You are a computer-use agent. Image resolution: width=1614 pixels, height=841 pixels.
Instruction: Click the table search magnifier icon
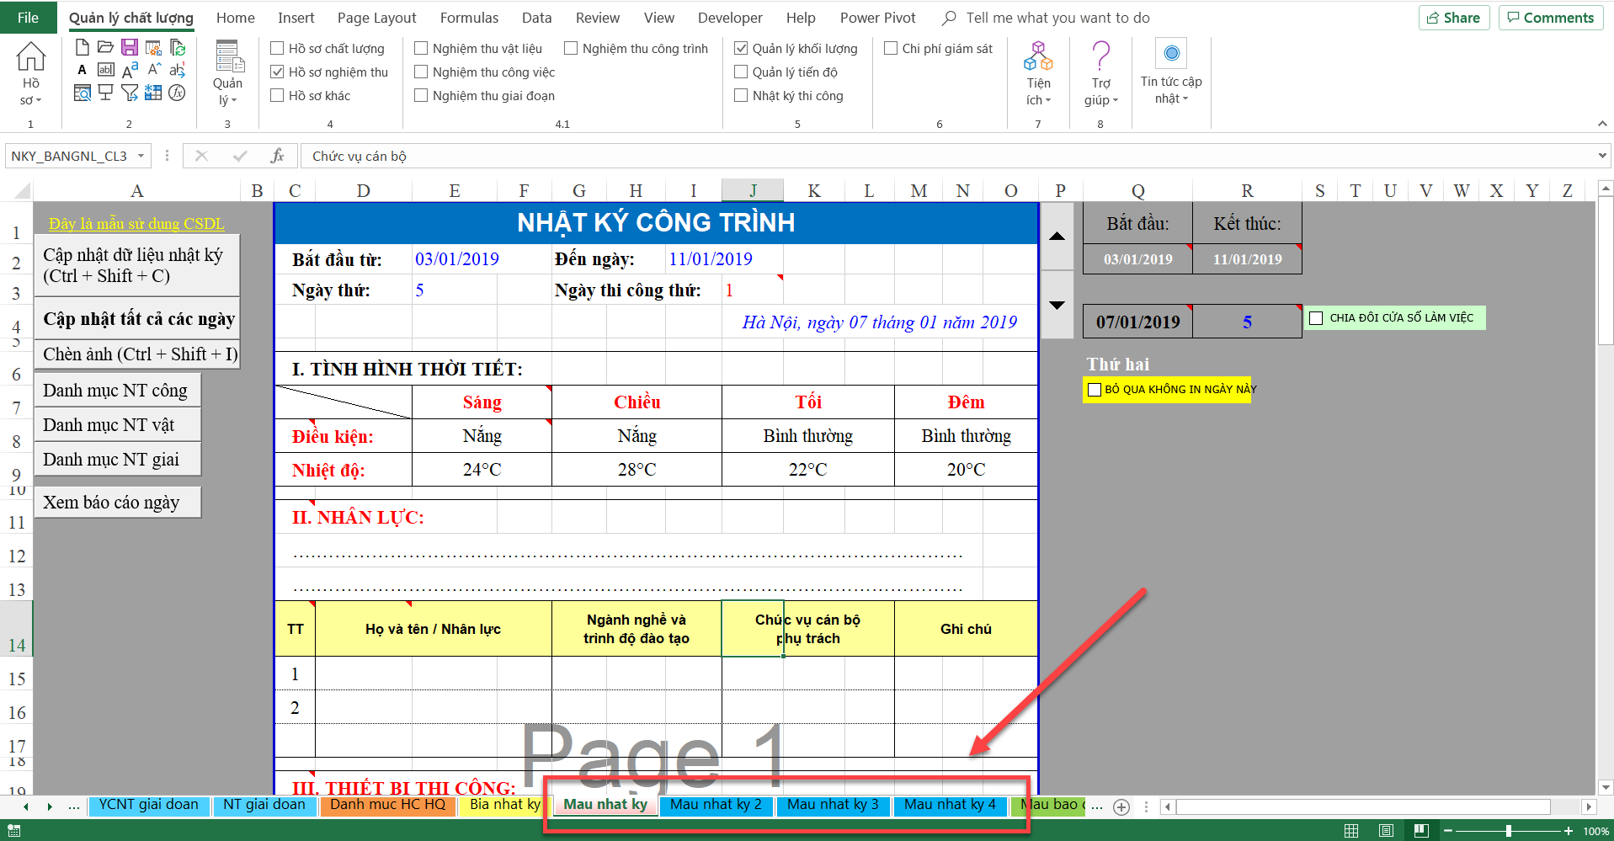tap(82, 93)
